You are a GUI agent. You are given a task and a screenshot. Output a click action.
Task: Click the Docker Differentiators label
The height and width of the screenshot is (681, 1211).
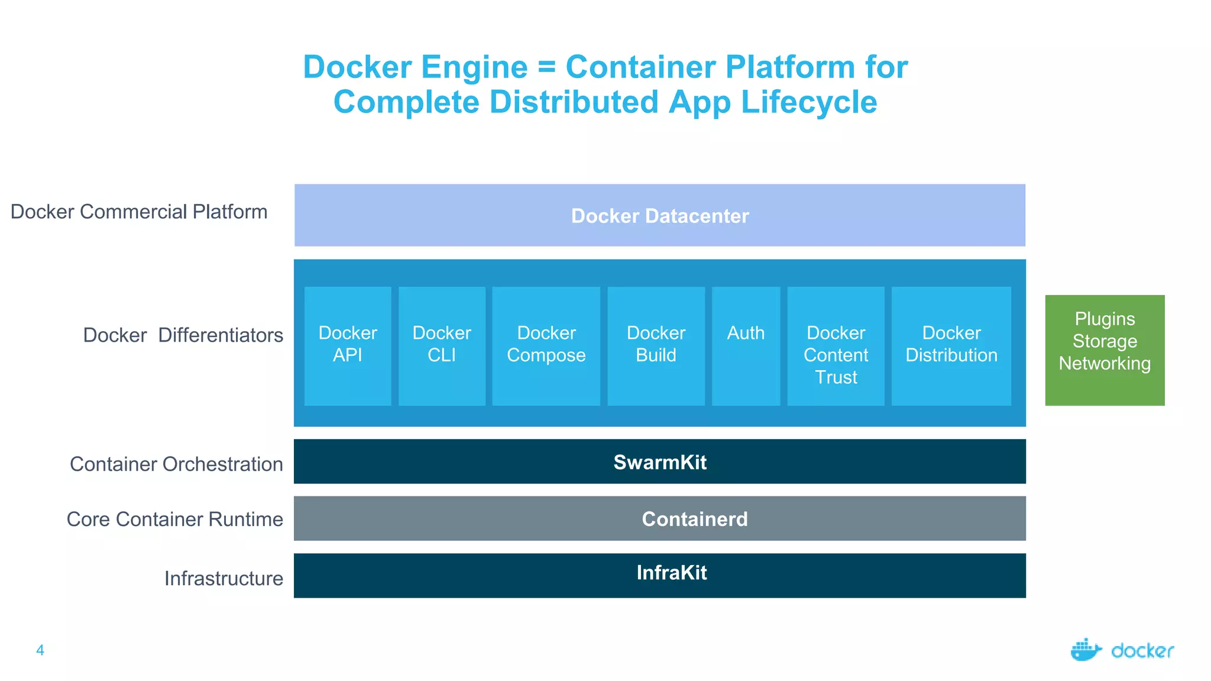click(x=183, y=335)
